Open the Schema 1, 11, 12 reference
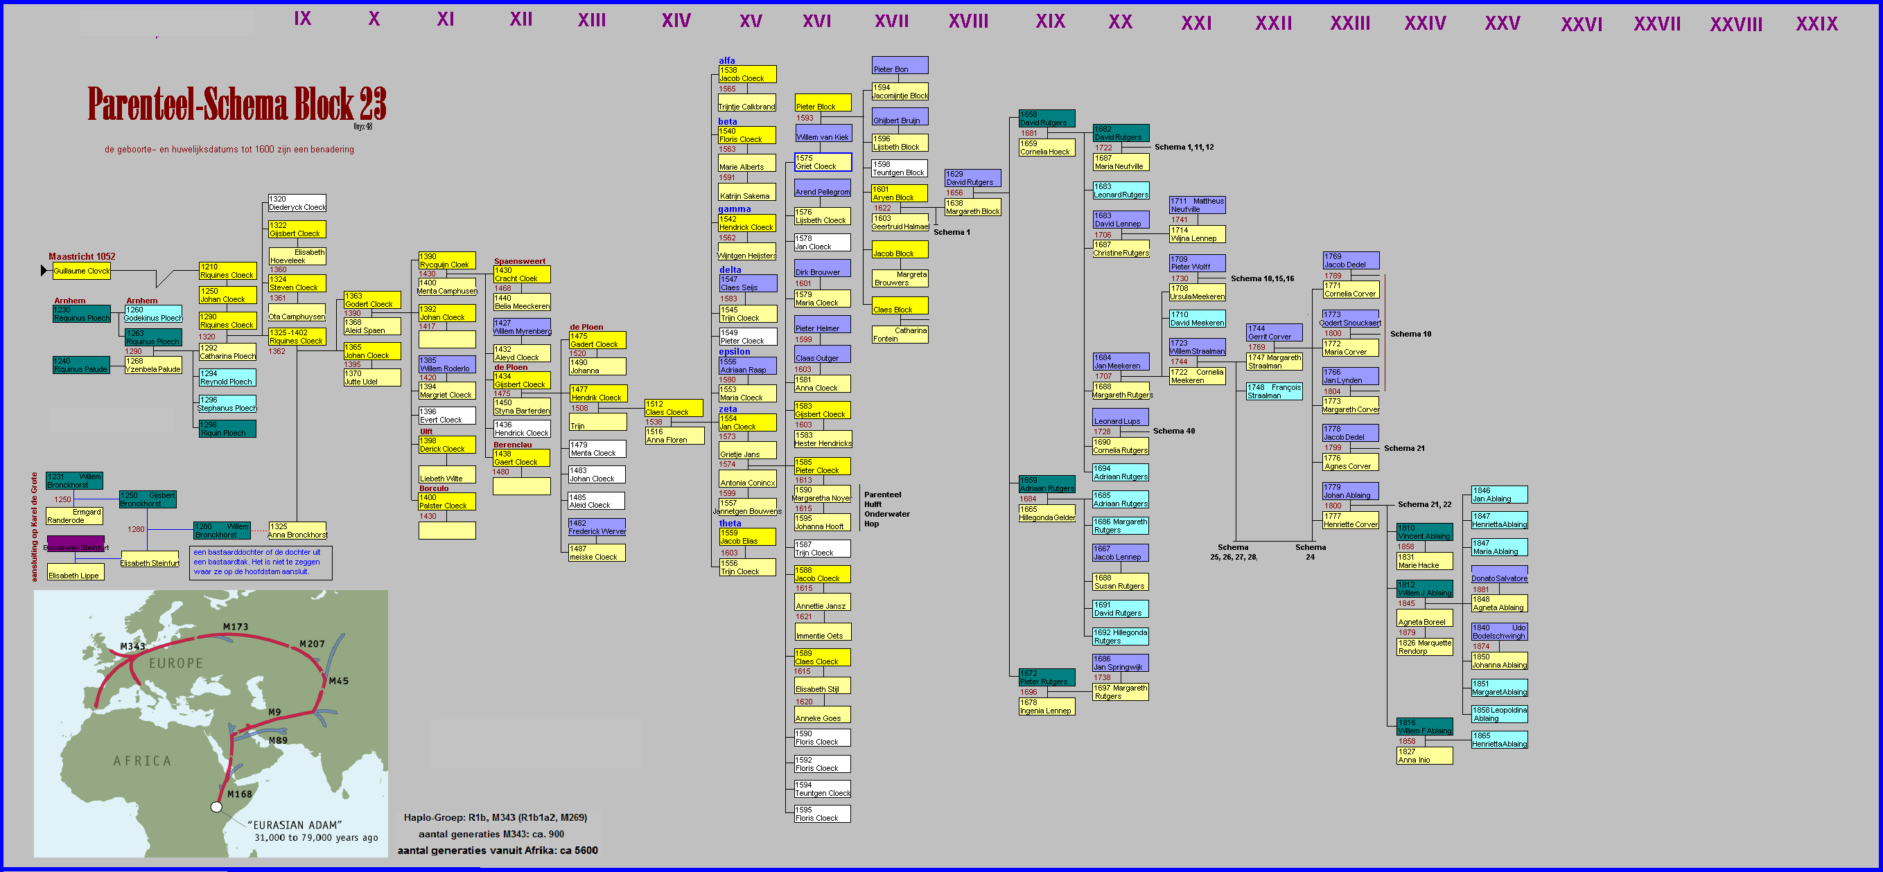Image resolution: width=1883 pixels, height=872 pixels. [1184, 148]
